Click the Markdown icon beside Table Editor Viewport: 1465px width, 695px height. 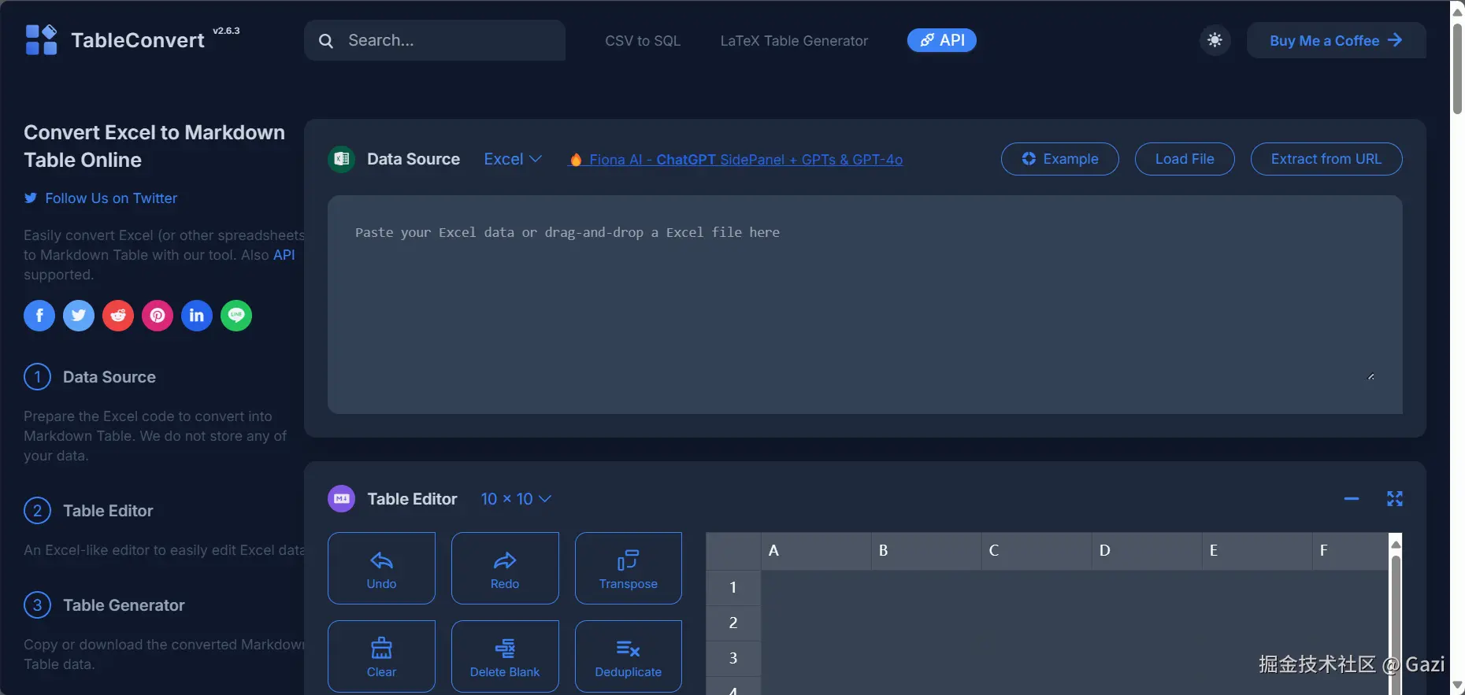click(x=341, y=499)
